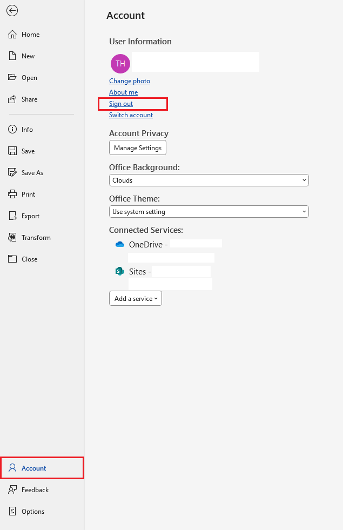Click the New document icon
The image size is (343, 530).
pyautogui.click(x=11, y=56)
